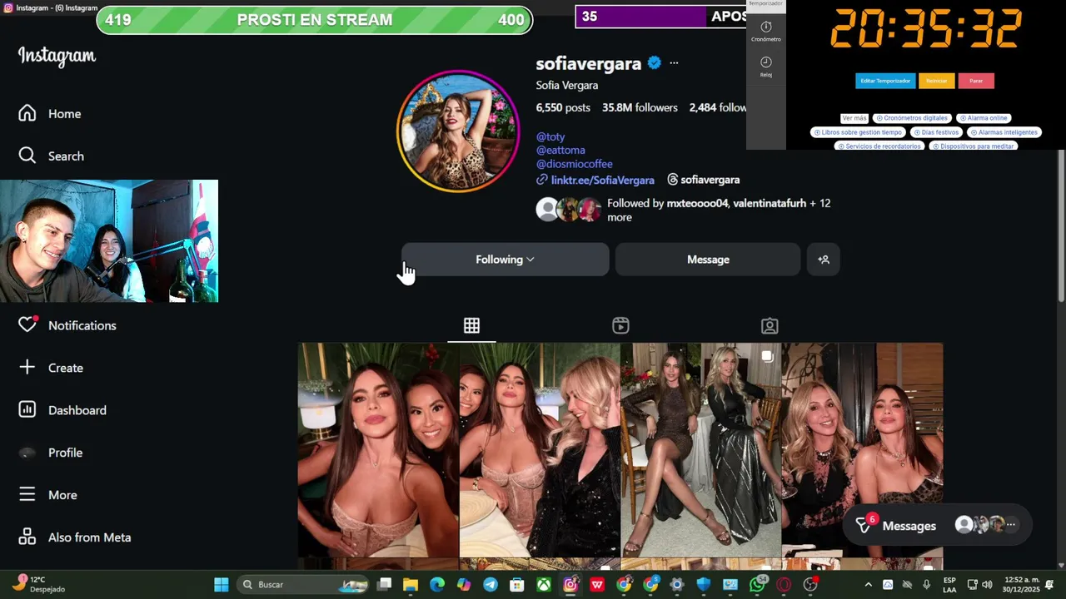Open the three-dot options for sofiavergara
The height and width of the screenshot is (599, 1066).
(674, 63)
